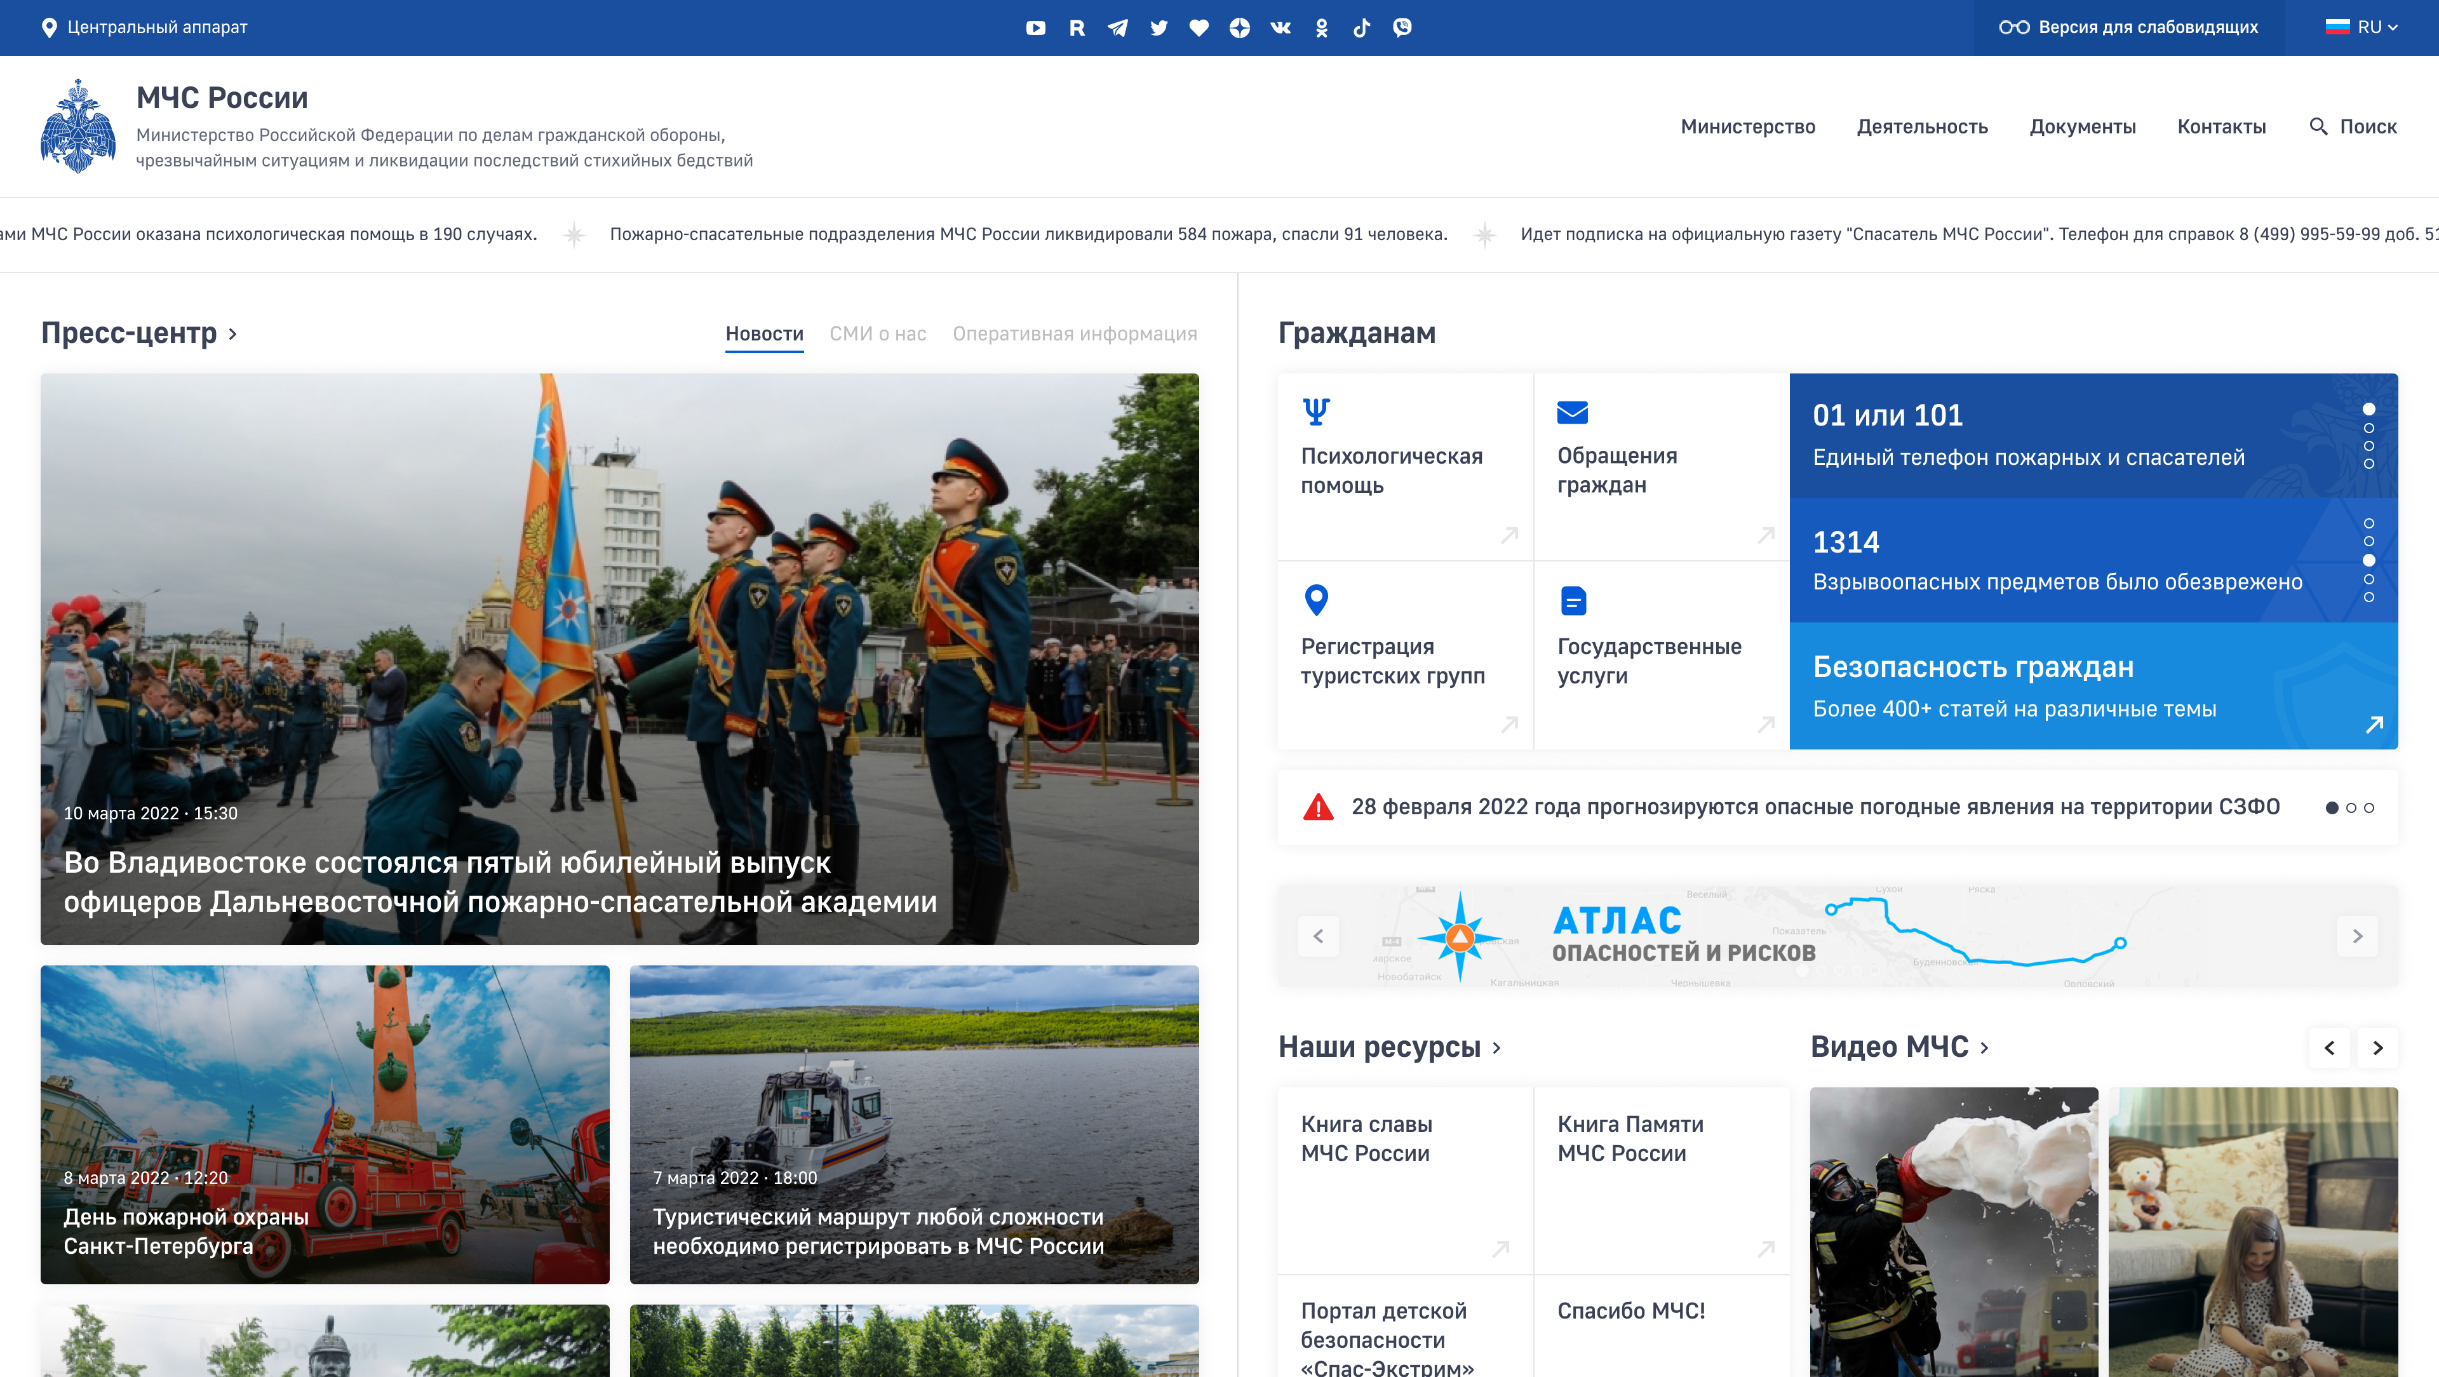Open the Telegram paper plane icon
This screenshot has width=2439, height=1377.
1117,27
